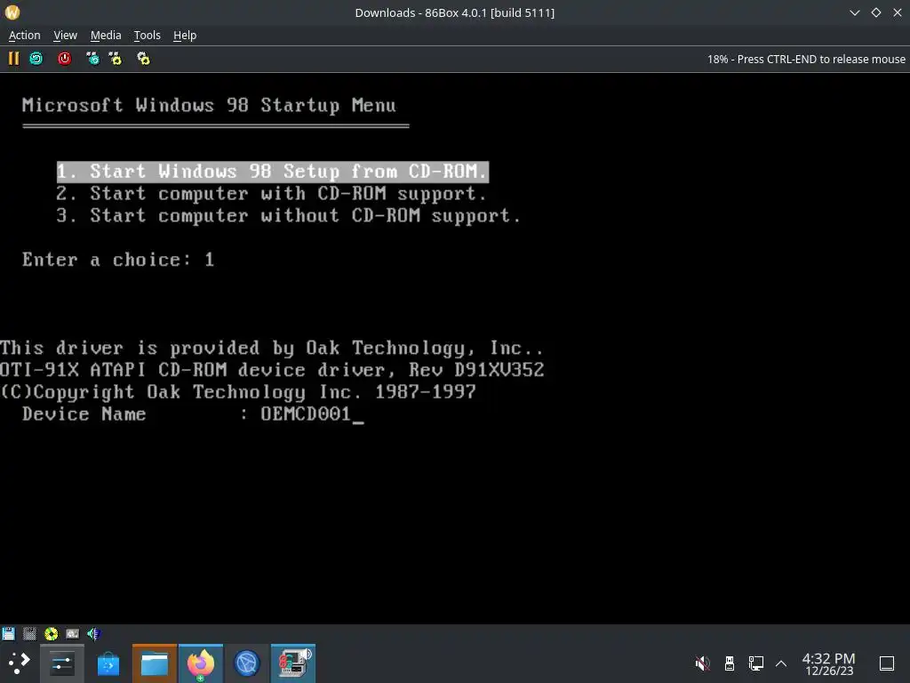Click the floppy disk status bar icon
The height and width of the screenshot is (683, 910).
(x=8, y=633)
